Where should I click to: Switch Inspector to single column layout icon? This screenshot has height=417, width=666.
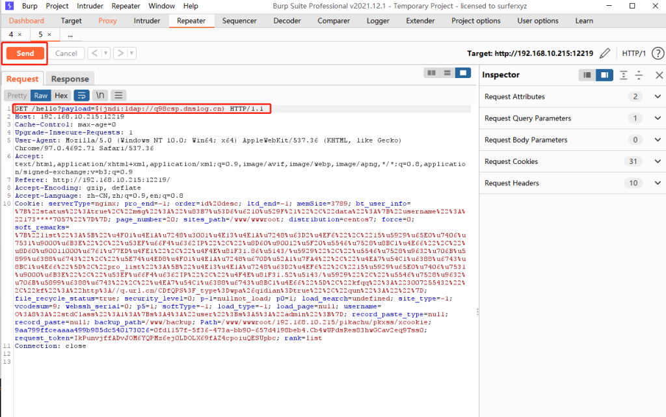coord(587,75)
